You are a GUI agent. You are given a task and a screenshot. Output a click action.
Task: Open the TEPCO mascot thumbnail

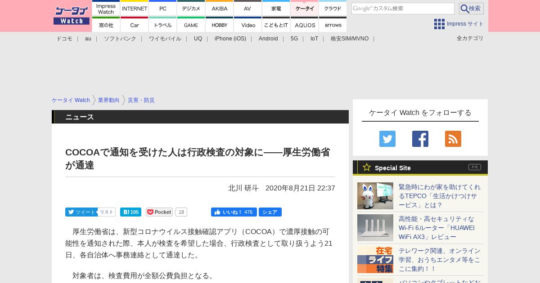pos(375,196)
